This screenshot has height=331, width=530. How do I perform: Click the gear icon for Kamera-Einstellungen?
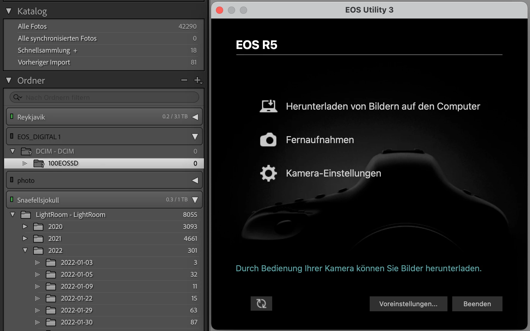tap(268, 173)
